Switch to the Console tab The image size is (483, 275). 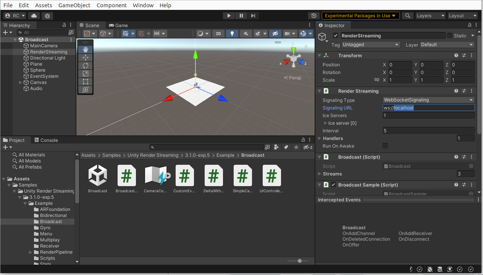[x=46, y=140]
